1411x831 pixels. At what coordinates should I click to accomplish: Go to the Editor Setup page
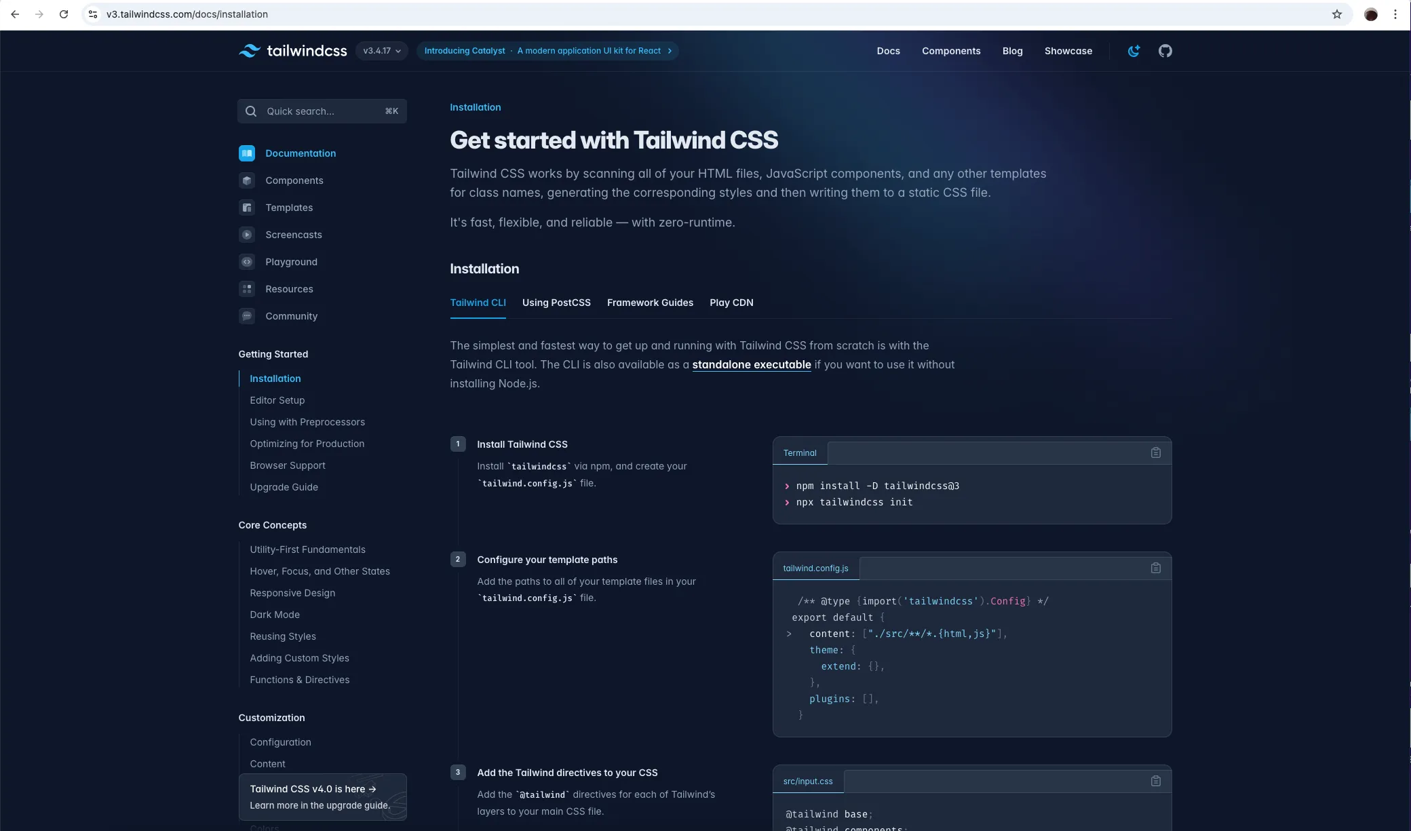[277, 400]
